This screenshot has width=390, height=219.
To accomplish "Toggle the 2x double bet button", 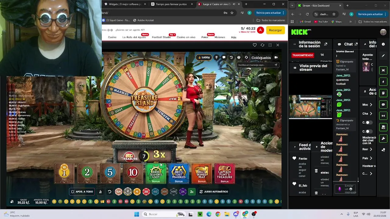I will tap(192, 192).
